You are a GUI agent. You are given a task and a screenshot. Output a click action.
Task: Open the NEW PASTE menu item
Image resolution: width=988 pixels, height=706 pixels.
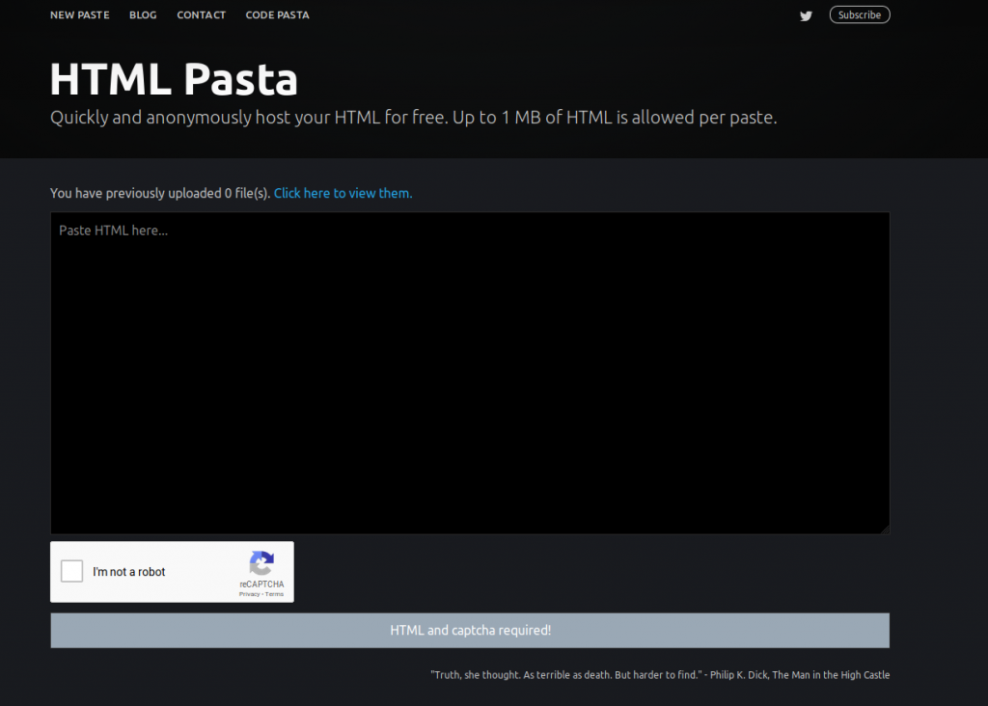(80, 15)
